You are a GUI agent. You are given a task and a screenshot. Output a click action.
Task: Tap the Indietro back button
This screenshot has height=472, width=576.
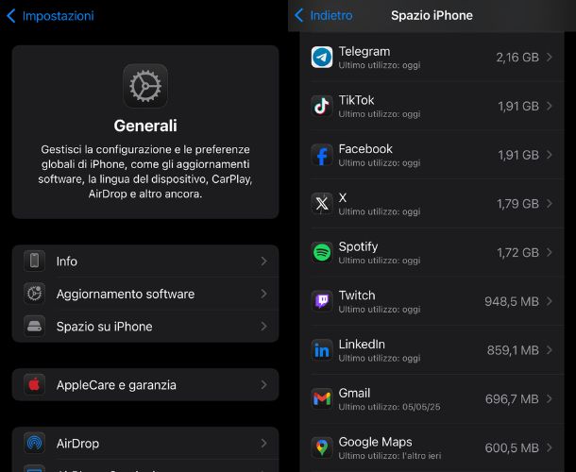pos(323,15)
